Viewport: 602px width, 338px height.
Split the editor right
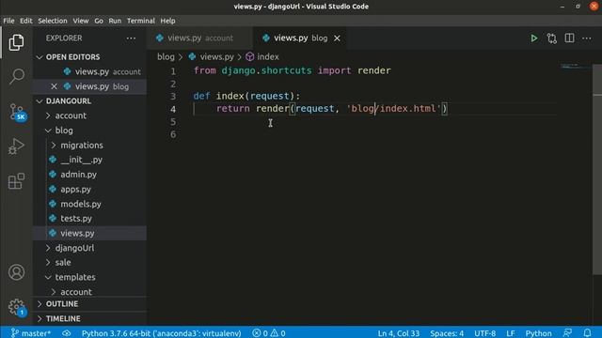pos(569,38)
